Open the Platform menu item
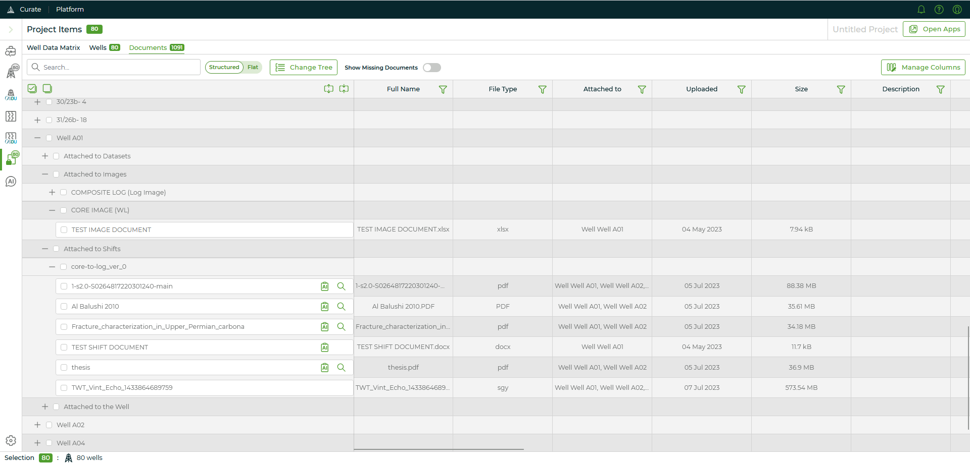 click(x=70, y=10)
